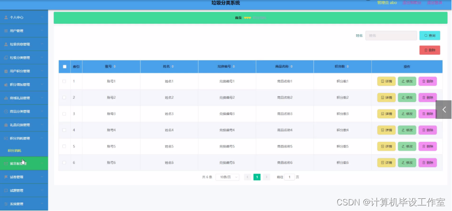Click the 管理员 abo user label
Screen dimensions: 452x211
387,3
